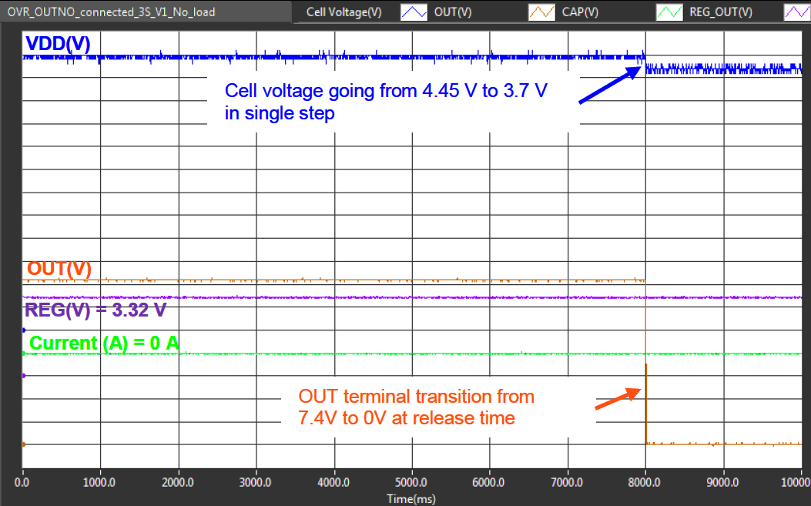811x506 pixels.
Task: Click the green zero-level marker on left axis
Action: [24, 354]
